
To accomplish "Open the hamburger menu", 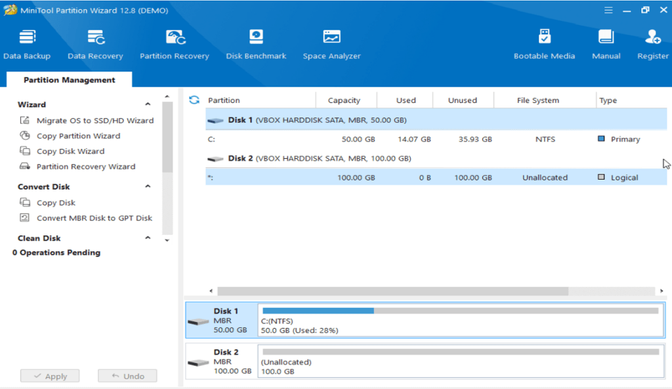I will [608, 10].
